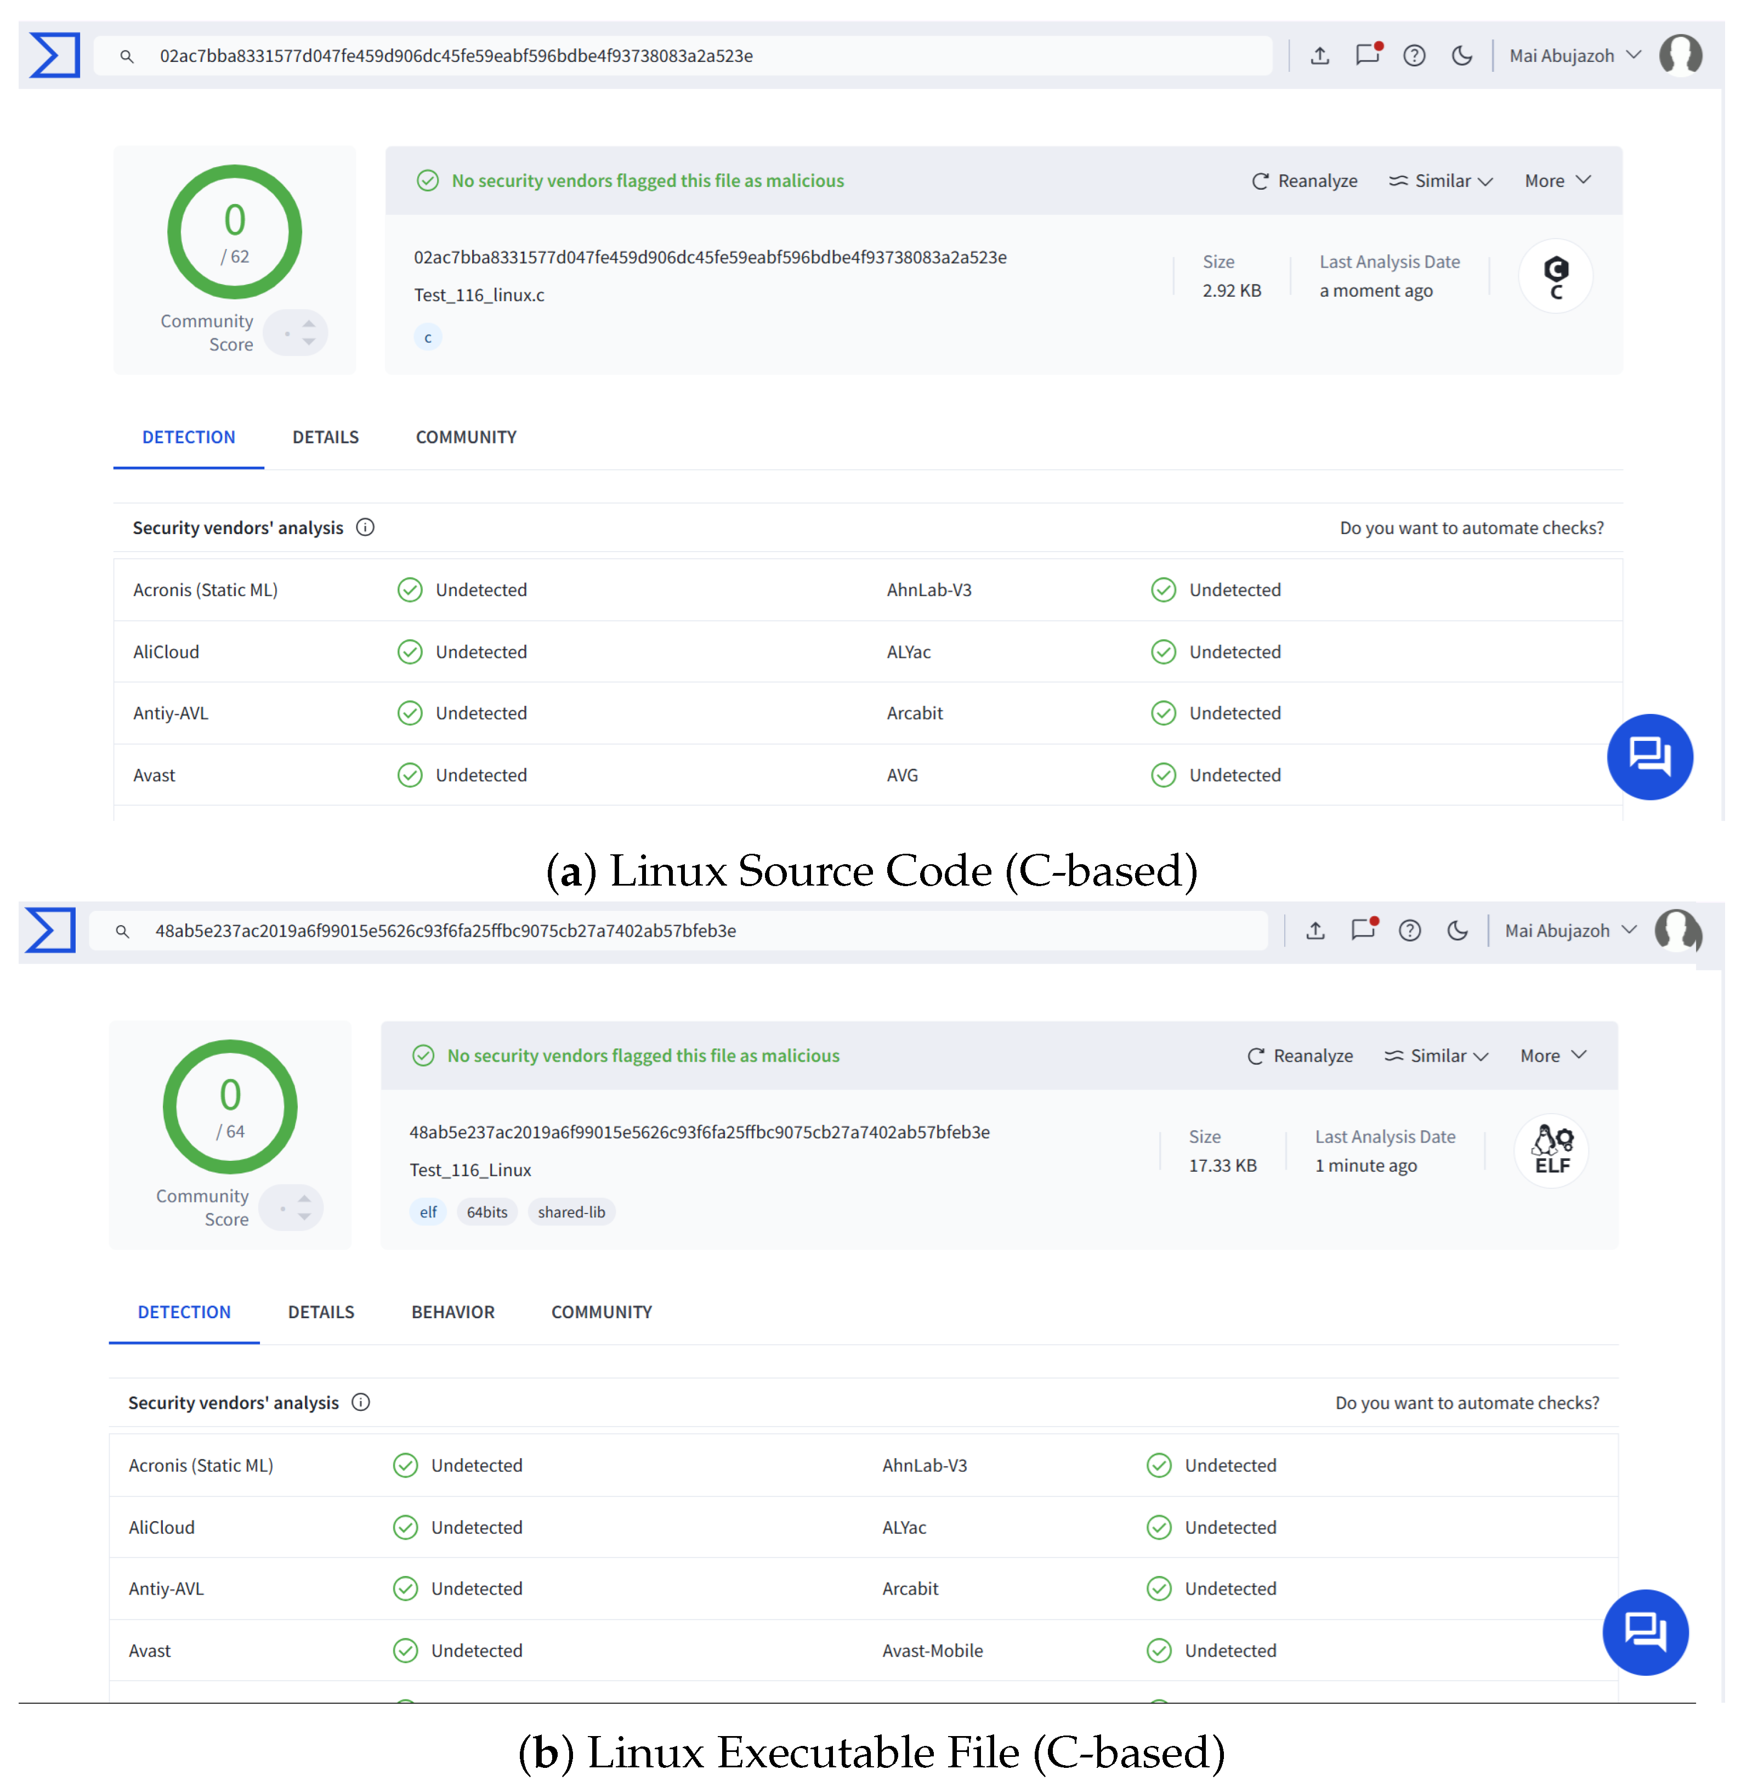Screen dimensions: 1741x1792
Task: Click file name Test_116_linux.c
Action: [x=479, y=296]
